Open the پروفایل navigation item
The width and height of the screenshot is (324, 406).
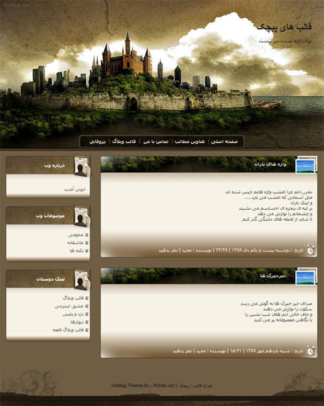tap(97, 142)
